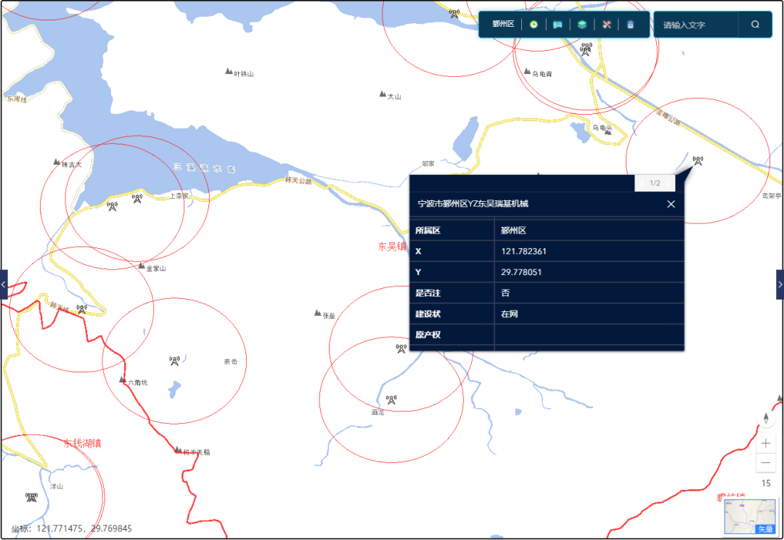784x540 pixels.
Task: Click the 是否注 value 否
Action: [505, 293]
